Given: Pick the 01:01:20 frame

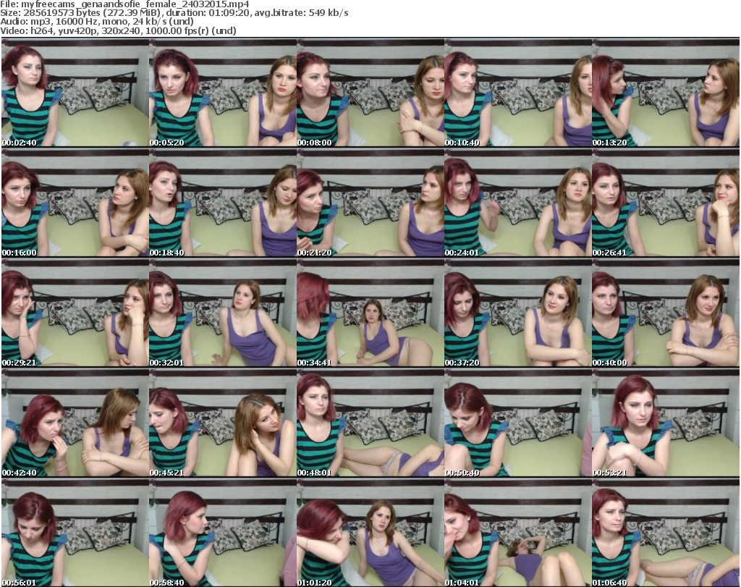Looking at the screenshot, I should (x=370, y=533).
